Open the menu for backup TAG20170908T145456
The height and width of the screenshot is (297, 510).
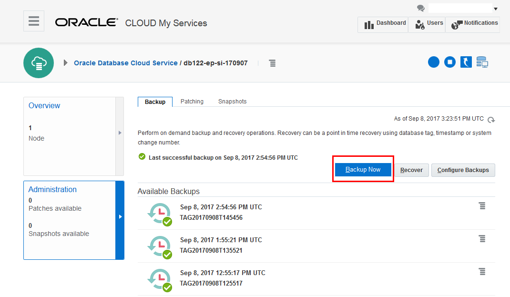482,205
